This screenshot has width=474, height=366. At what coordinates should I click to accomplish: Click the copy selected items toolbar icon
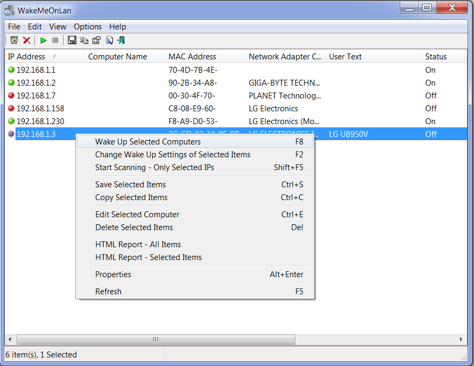click(84, 40)
